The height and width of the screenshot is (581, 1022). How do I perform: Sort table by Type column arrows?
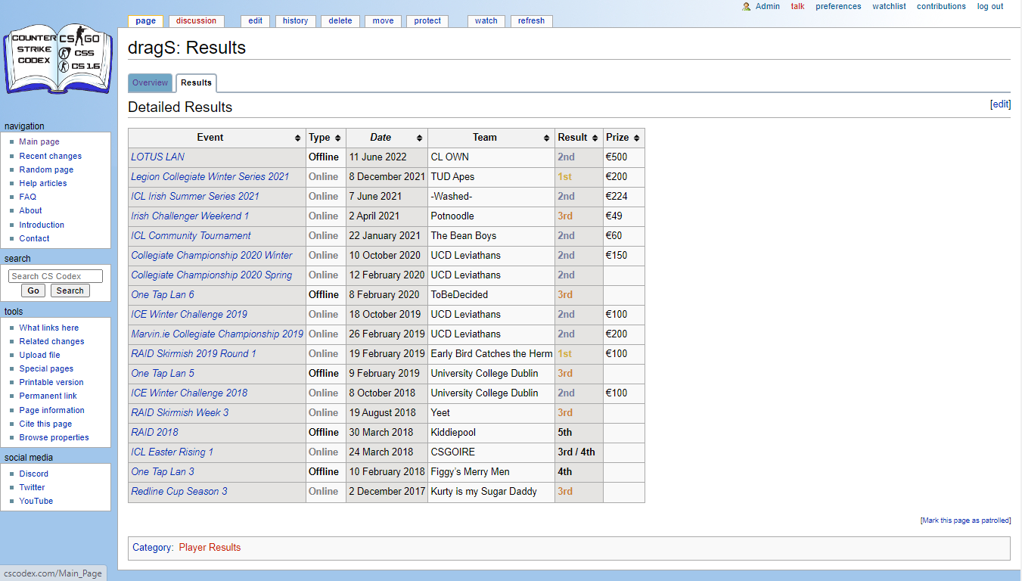pos(337,138)
